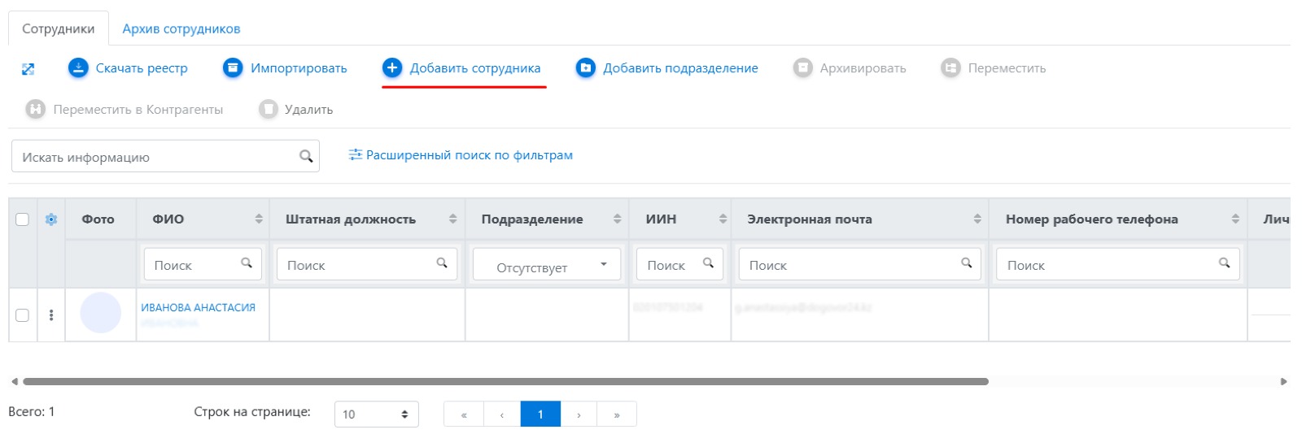This screenshot has height=434, width=1302.
Task: Open Расширенный поиск по фильтрам panel
Action: [461, 155]
